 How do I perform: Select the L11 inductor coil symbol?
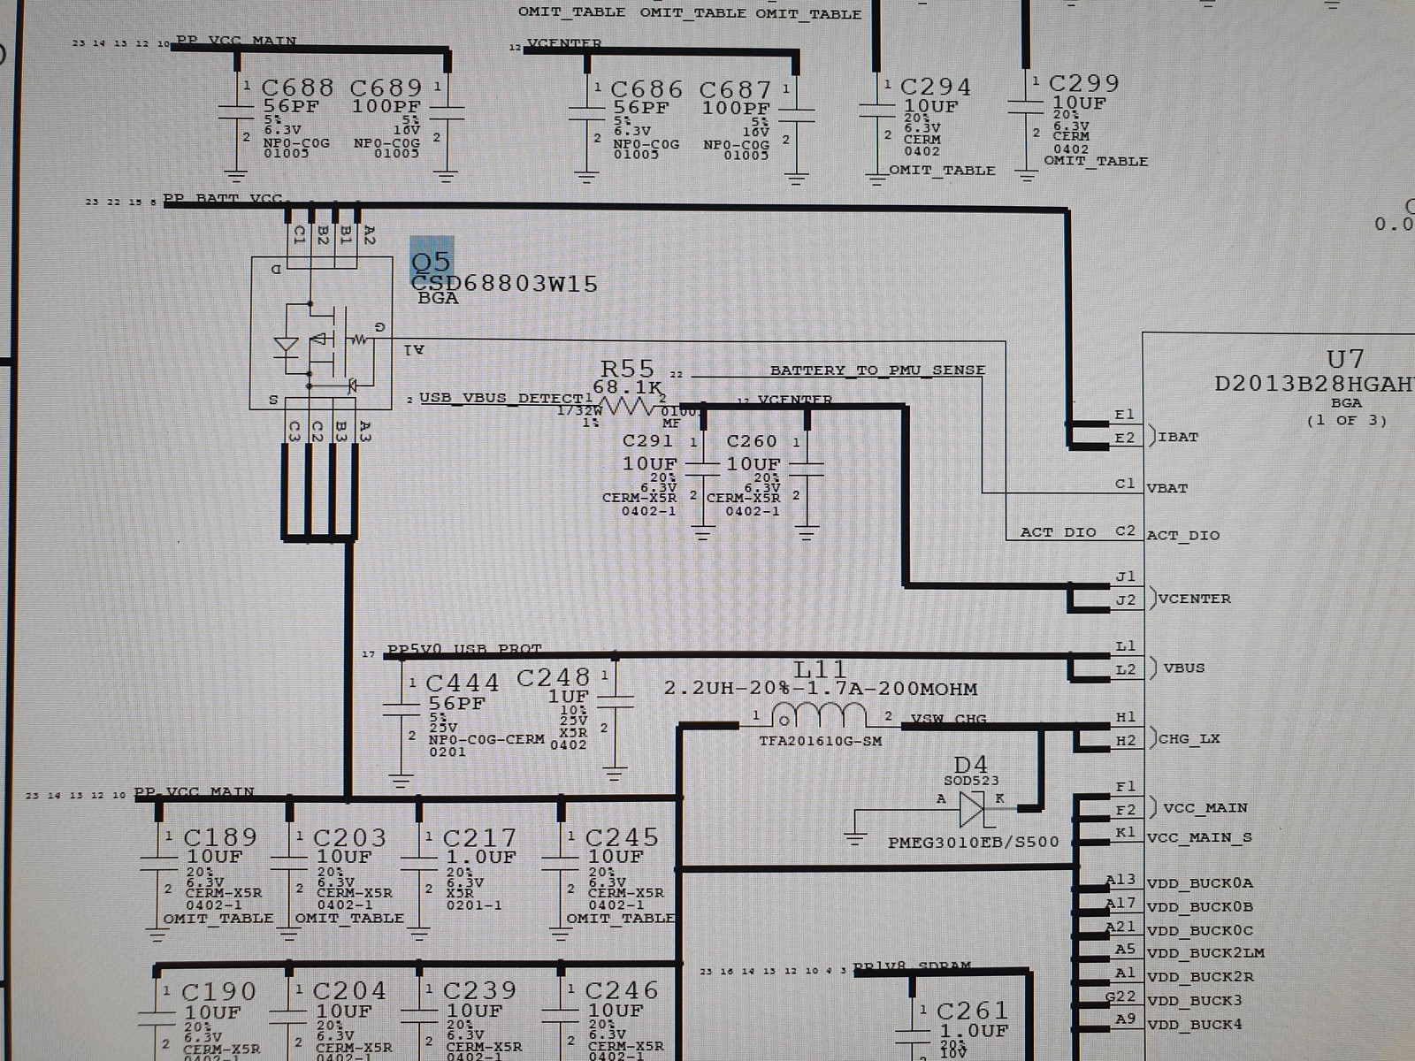819,714
